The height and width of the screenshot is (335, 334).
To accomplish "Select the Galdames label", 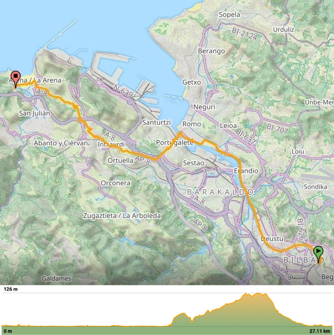I will point(56,279).
